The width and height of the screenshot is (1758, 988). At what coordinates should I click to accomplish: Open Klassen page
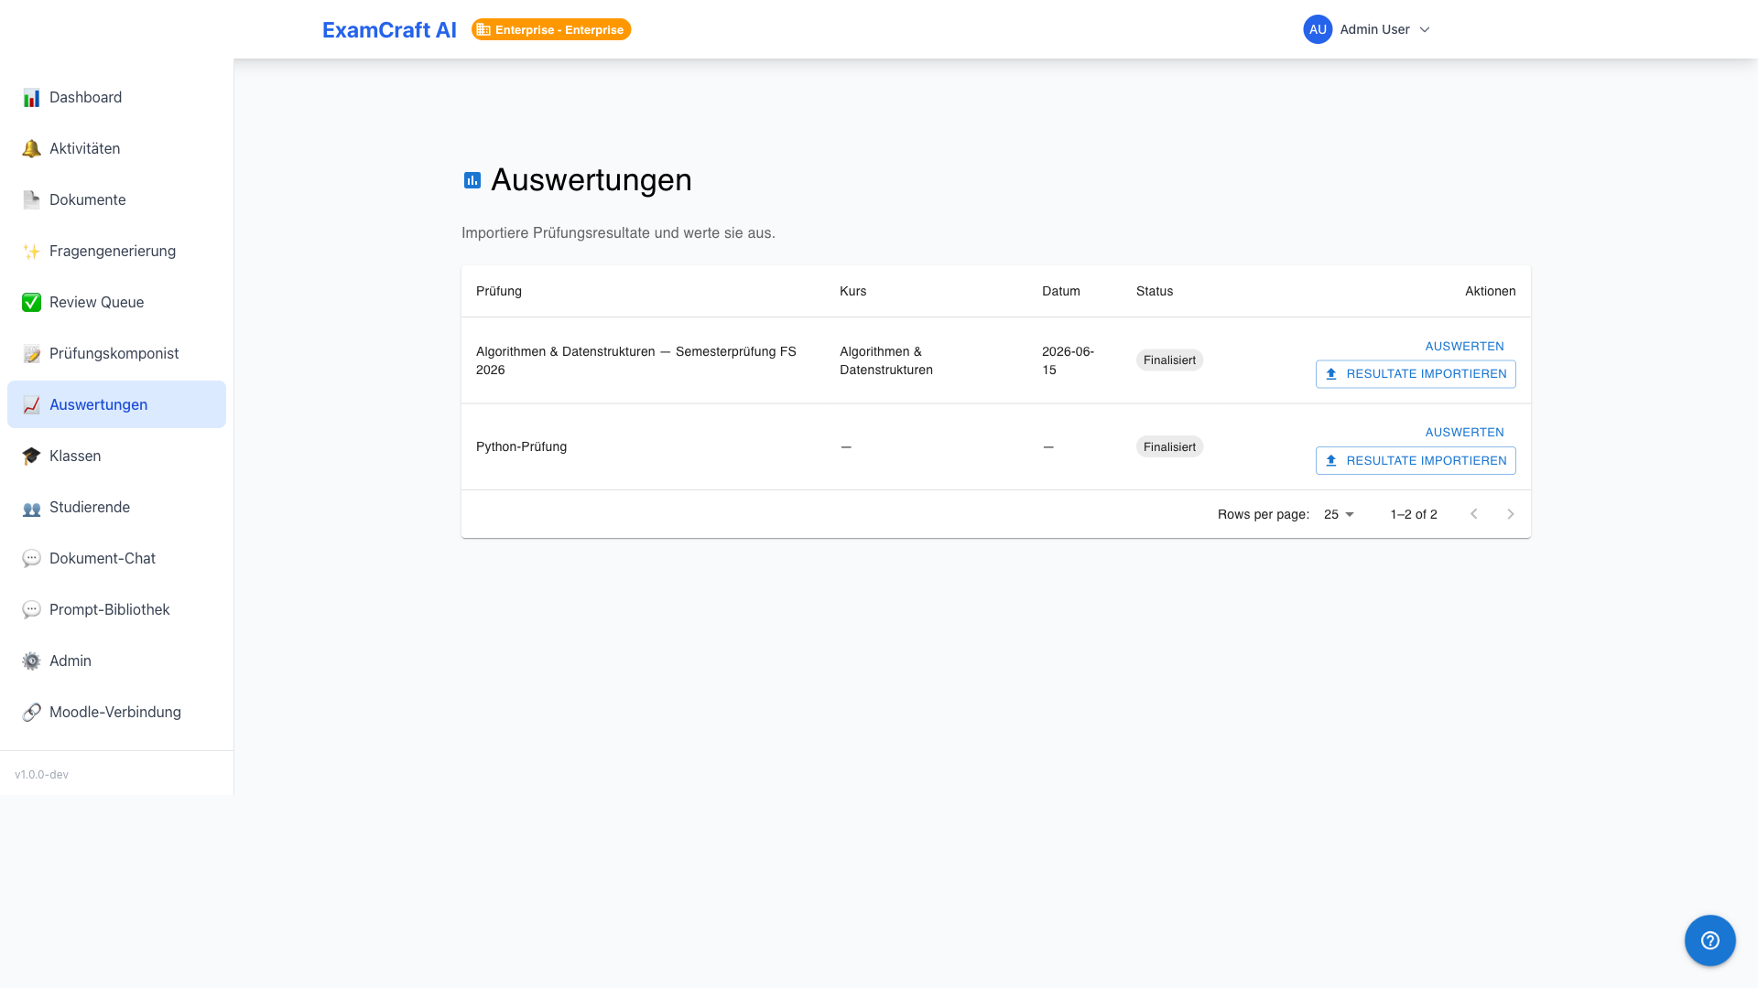(116, 456)
